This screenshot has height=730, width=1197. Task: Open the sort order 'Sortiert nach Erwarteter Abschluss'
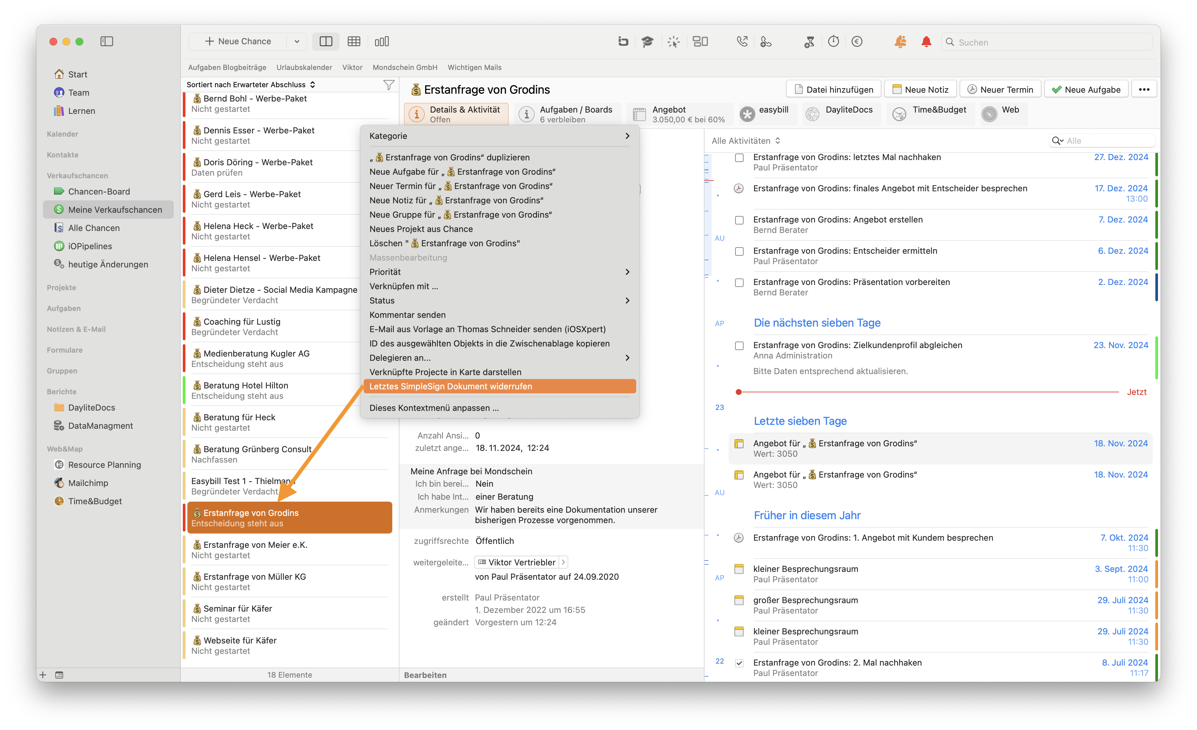tap(251, 85)
